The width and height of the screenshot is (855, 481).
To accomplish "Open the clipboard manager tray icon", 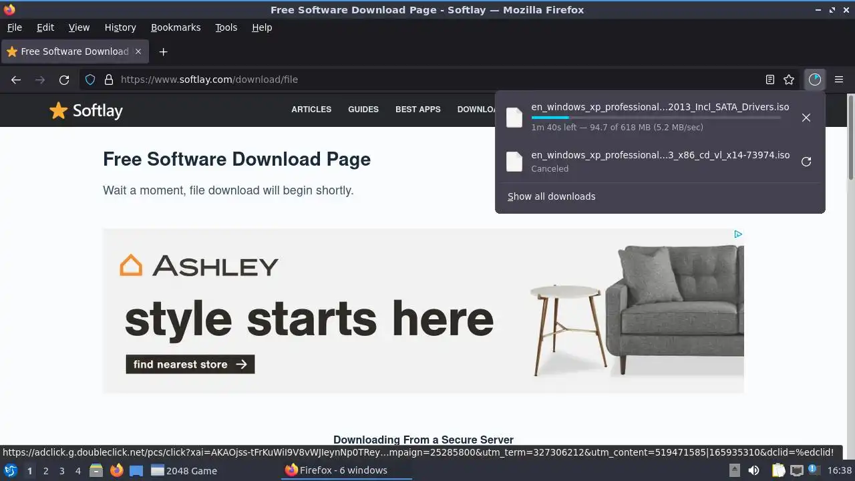I will point(778,470).
